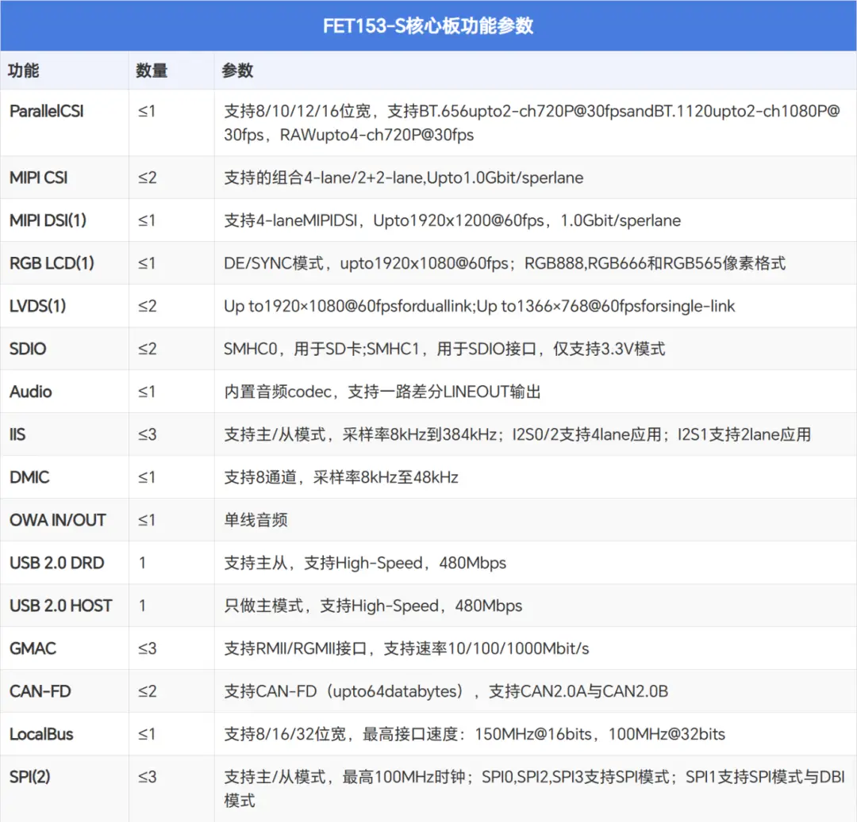Select the GMAC row label

[31, 648]
